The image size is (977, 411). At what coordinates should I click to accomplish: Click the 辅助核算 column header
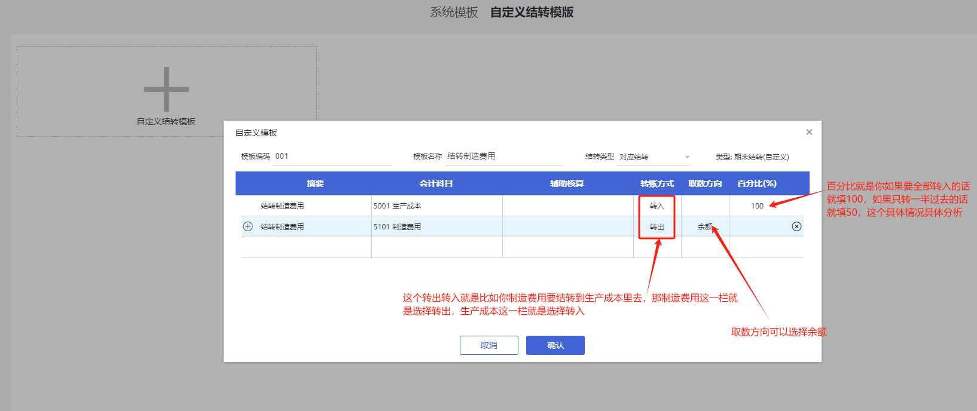(567, 183)
